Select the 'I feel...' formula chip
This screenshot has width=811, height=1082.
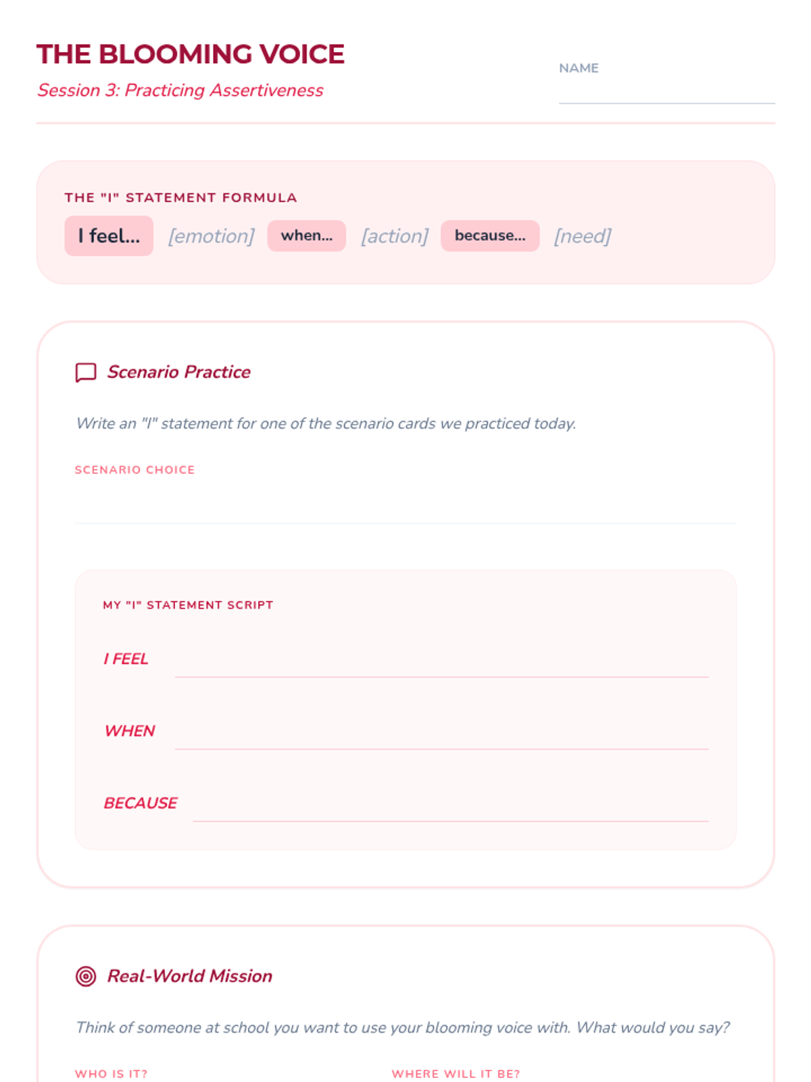[109, 236]
